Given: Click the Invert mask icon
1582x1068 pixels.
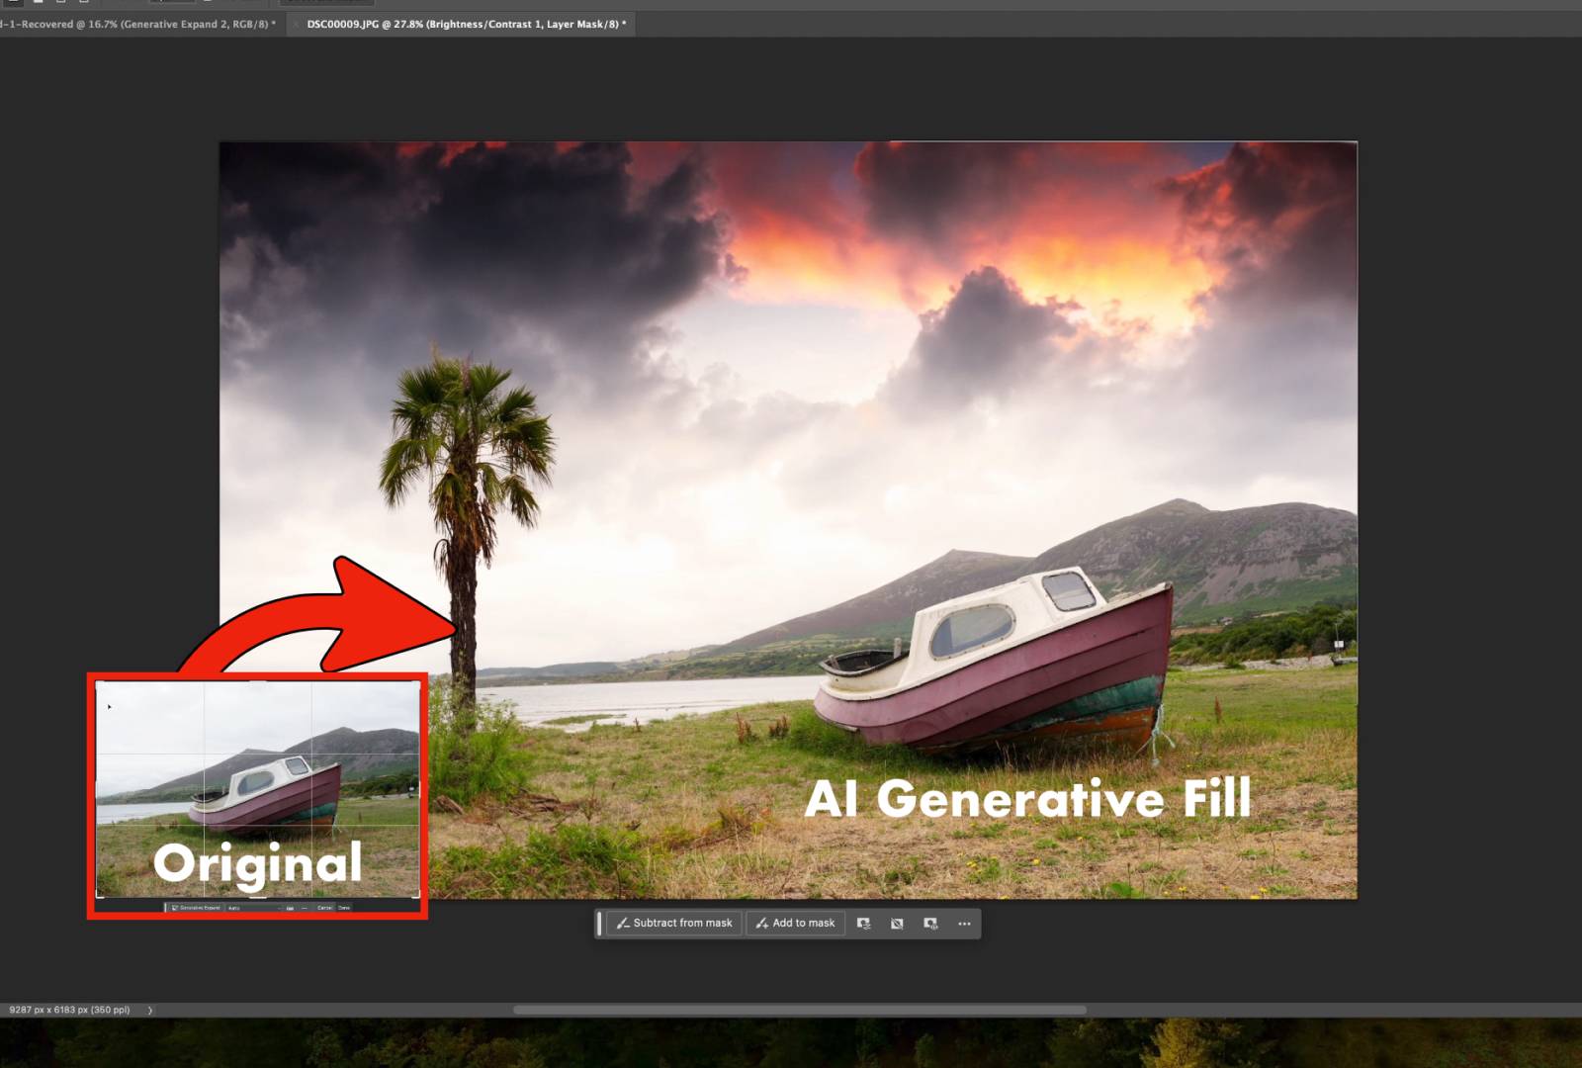Looking at the screenshot, I should pyautogui.click(x=897, y=924).
